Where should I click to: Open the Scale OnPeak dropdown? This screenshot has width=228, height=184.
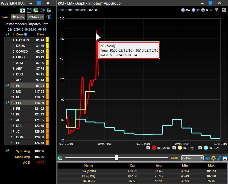(192, 158)
